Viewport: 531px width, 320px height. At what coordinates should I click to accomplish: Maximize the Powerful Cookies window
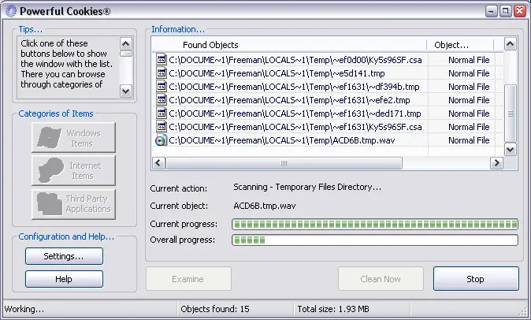[x=505, y=11]
